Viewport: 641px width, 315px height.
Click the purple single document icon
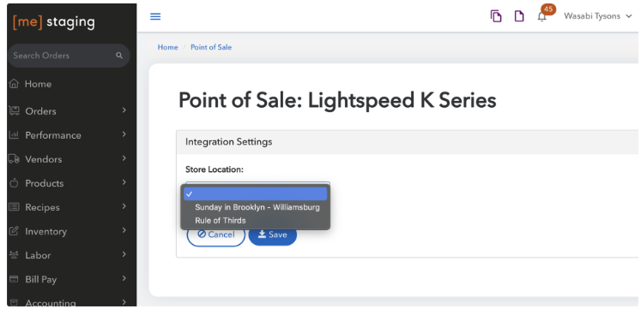point(519,16)
